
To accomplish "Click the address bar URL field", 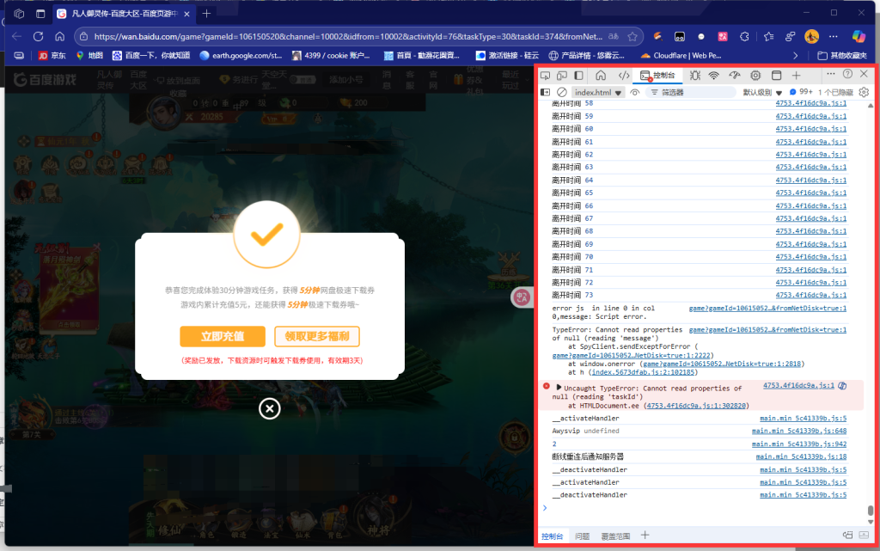I will [348, 36].
